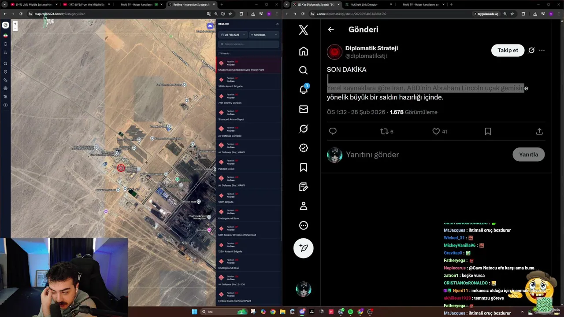This screenshot has height=317, width=564.
Task: Click the Uygulamada aç button in right browser
Action: point(486,14)
